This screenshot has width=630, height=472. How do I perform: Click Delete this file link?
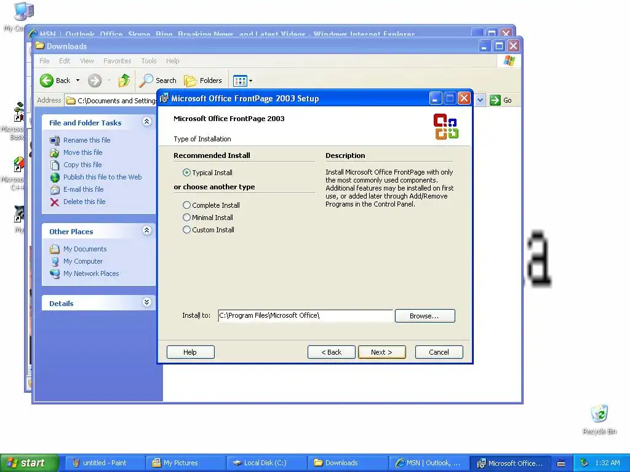pos(84,202)
